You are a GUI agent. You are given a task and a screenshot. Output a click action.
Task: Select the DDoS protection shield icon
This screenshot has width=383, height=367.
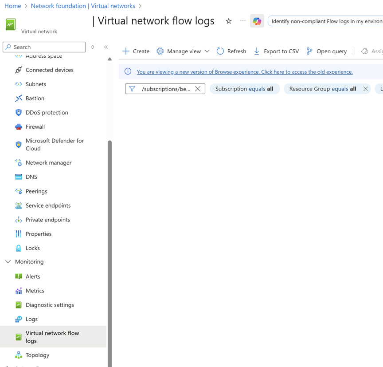[19, 112]
